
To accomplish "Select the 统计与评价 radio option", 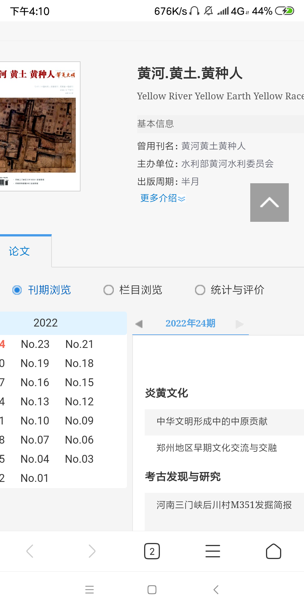I will [200, 290].
